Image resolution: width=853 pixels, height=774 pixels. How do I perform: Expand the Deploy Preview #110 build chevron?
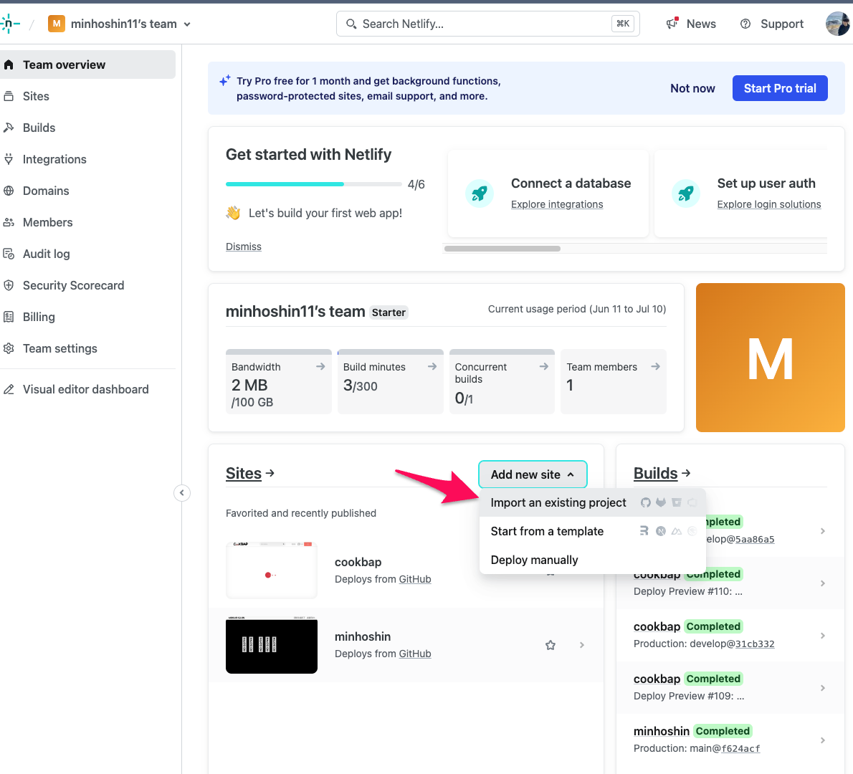tap(823, 583)
